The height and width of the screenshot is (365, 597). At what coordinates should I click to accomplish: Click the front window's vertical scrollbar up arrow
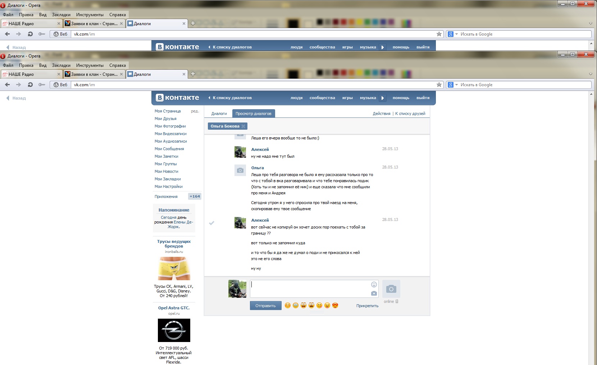[x=591, y=94]
